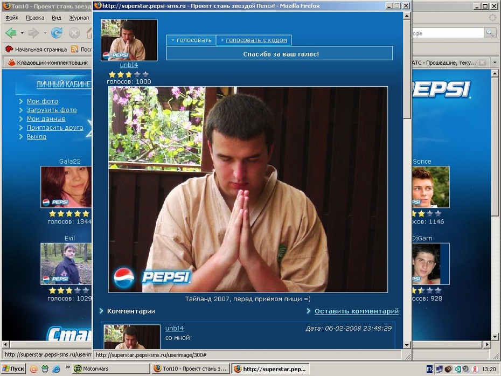Open the Мои данные link

(x=46, y=119)
